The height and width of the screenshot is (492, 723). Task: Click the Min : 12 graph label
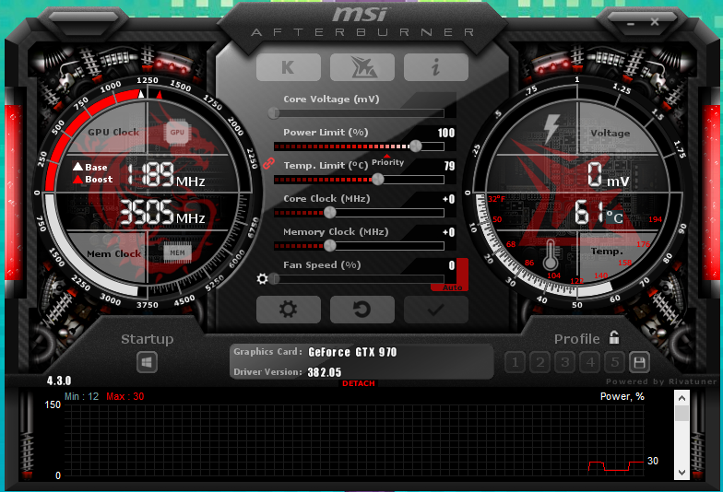click(x=81, y=396)
